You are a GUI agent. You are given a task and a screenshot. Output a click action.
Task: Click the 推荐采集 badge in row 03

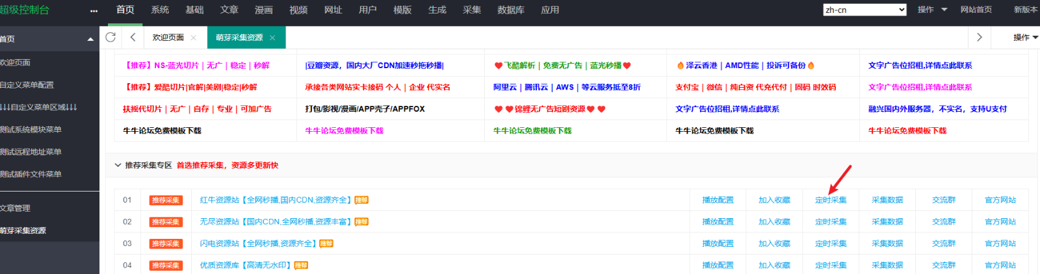click(x=165, y=243)
